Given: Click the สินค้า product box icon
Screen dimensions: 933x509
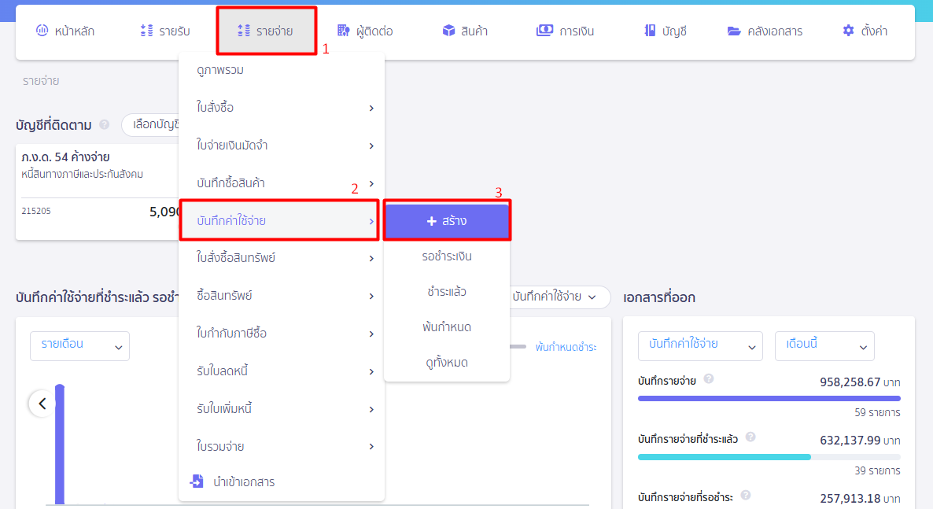Looking at the screenshot, I should coord(448,31).
